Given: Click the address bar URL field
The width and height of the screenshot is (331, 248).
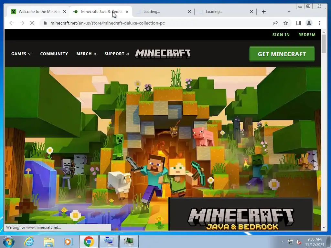Looking at the screenshot, I should point(156,23).
